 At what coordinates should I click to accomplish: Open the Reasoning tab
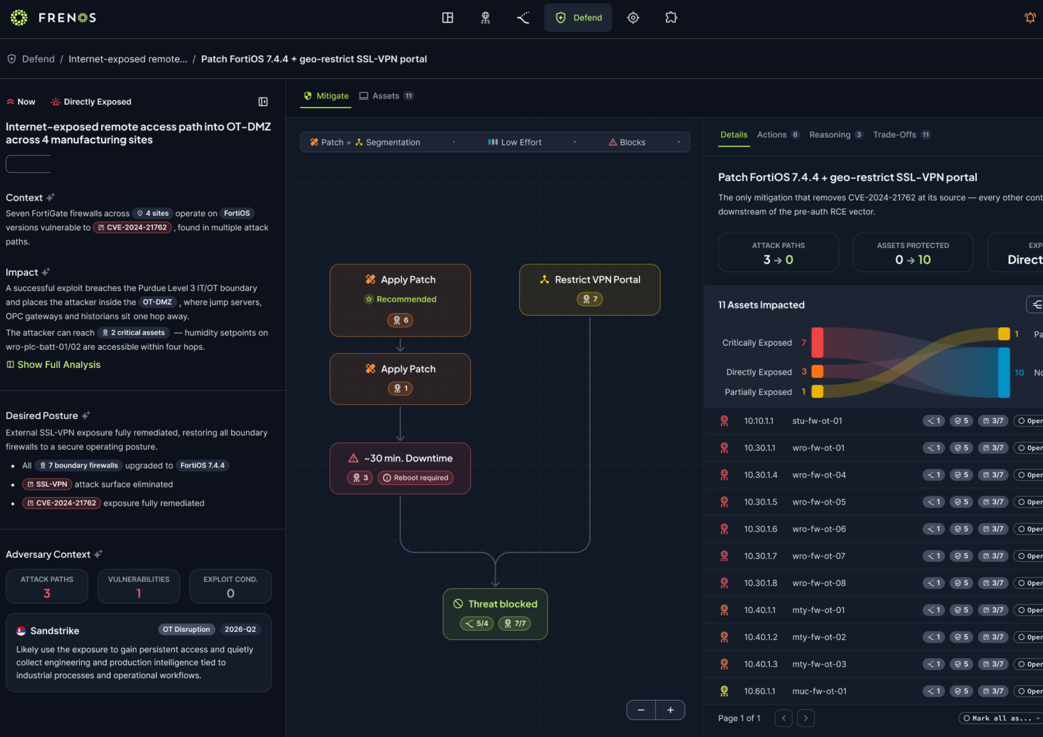coord(836,134)
